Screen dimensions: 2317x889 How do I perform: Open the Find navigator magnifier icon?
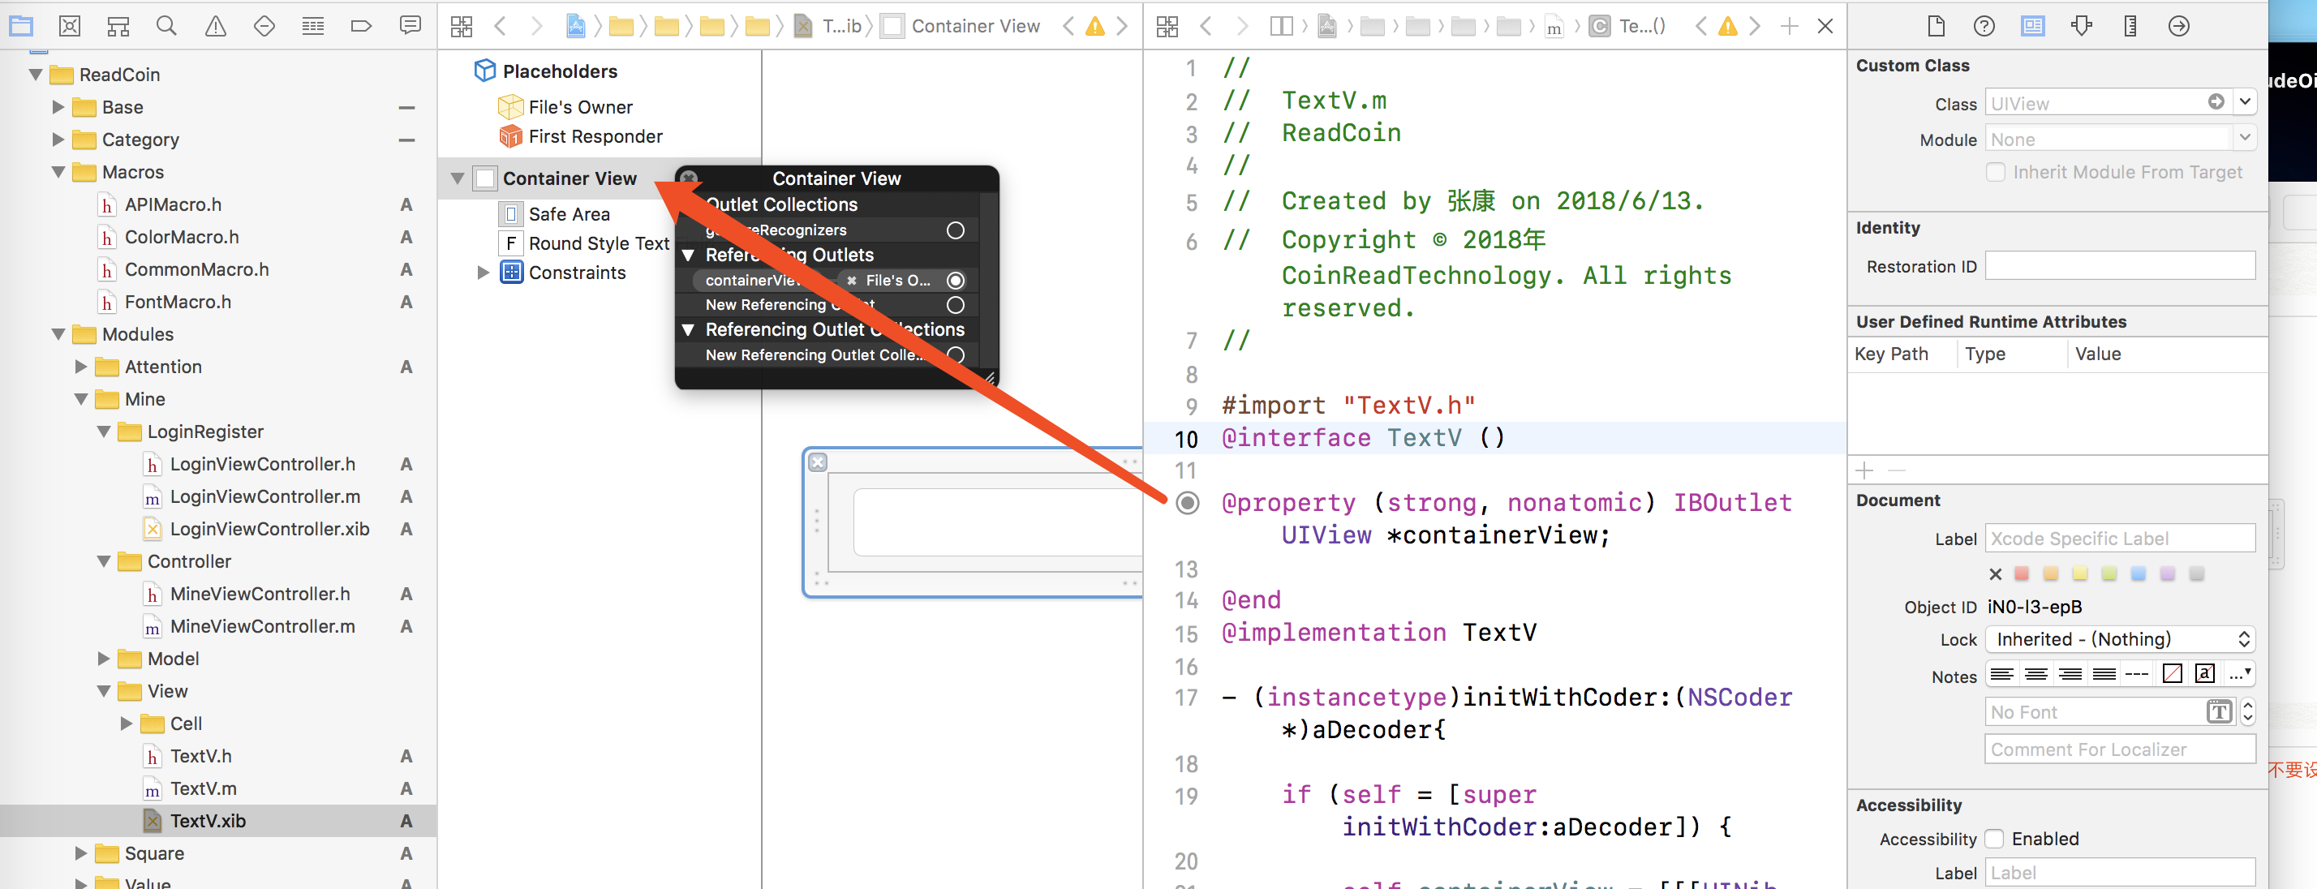(166, 26)
